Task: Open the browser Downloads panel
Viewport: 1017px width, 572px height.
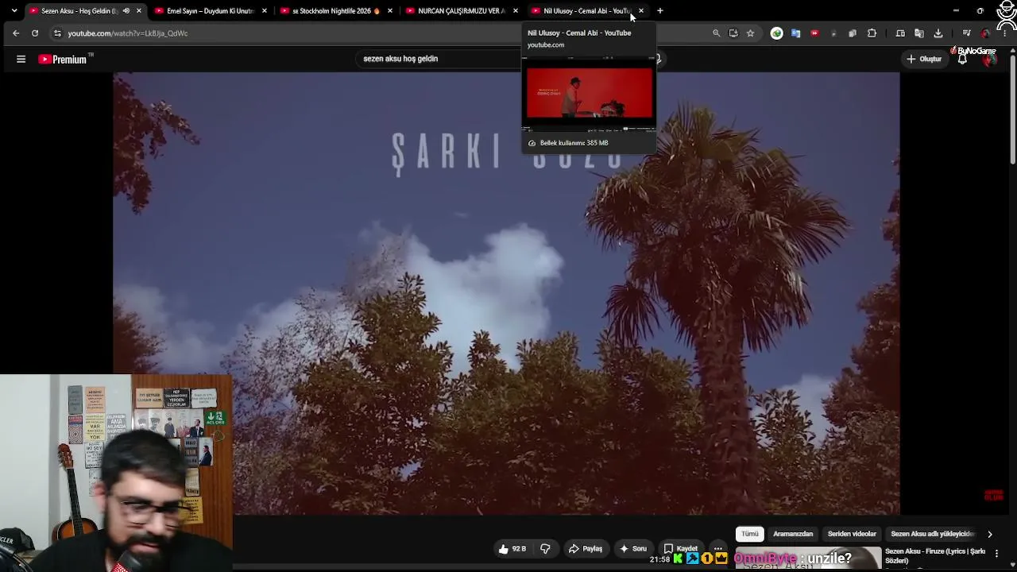Action: pos(938,33)
